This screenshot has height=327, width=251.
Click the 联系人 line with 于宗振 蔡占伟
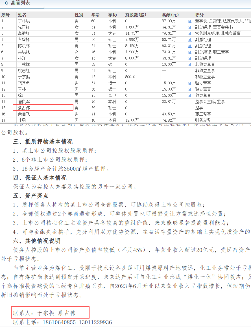(44, 313)
